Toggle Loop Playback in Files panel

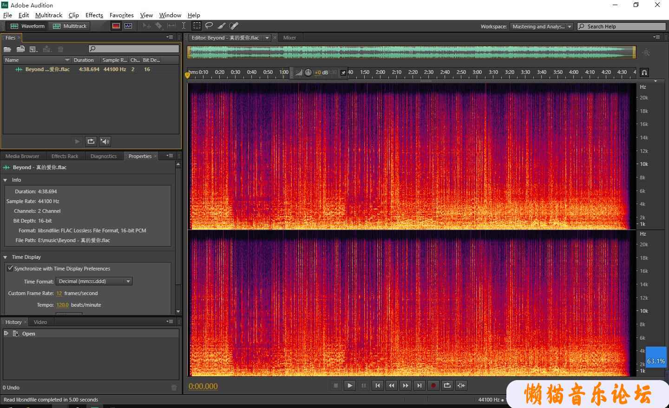[x=91, y=141]
